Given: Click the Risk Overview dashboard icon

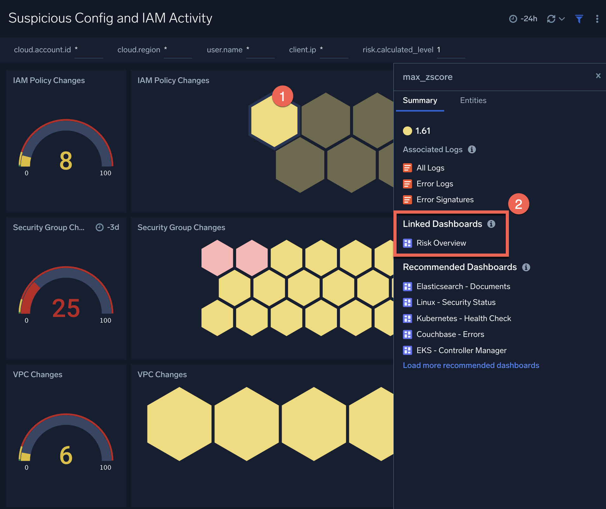Looking at the screenshot, I should pyautogui.click(x=408, y=243).
